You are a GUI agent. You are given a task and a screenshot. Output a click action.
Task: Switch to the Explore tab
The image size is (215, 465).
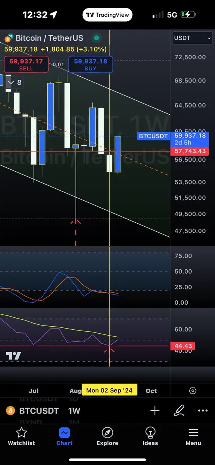point(107,437)
